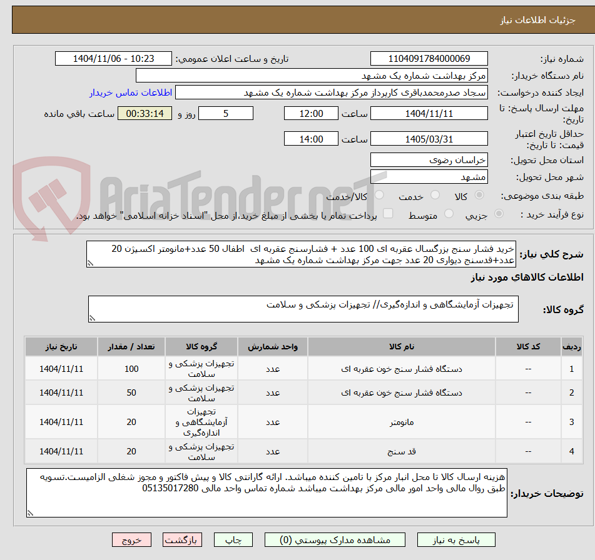Image resolution: width=595 pixels, height=560 pixels.
Task: Click the province field خراسان رضوی
Action: [x=429, y=160]
